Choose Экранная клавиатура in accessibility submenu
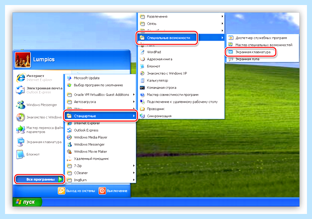The image size is (312, 219). 262,52
